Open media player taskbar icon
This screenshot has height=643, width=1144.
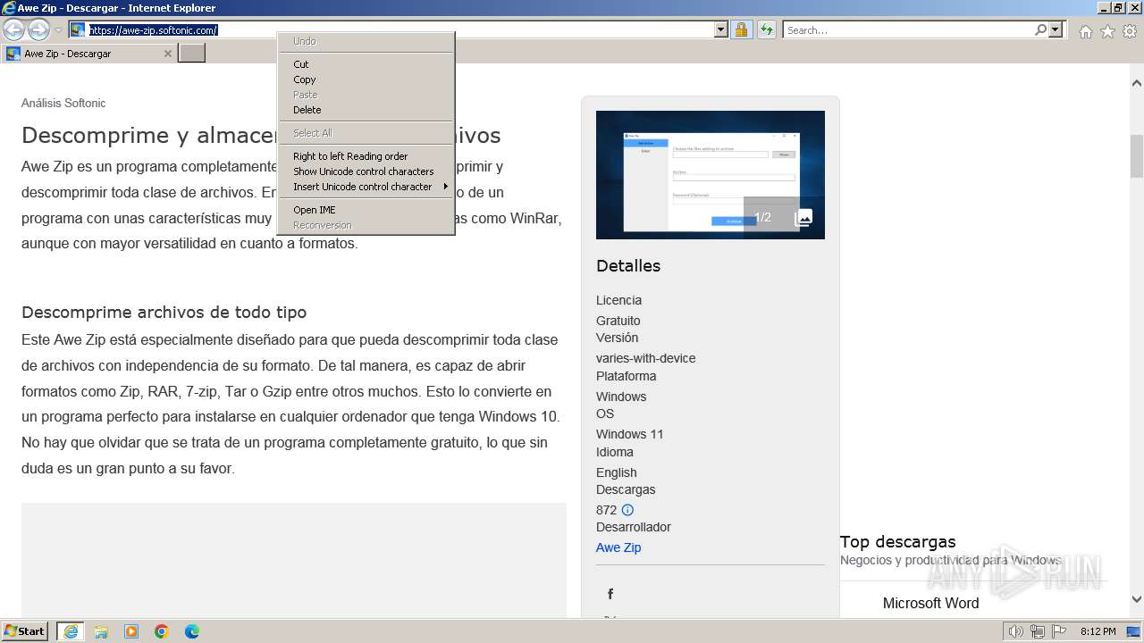click(x=131, y=631)
